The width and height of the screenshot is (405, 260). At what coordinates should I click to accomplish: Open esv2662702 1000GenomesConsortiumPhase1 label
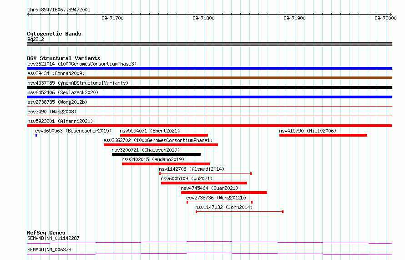pos(158,140)
